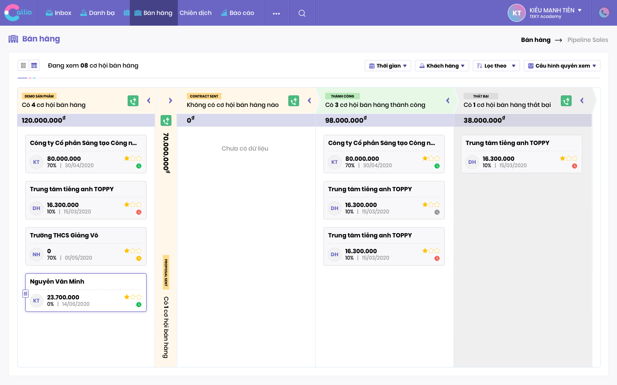The height and width of the screenshot is (385, 617).
Task: Click star rating on Thất bại TOPPY card
Action: (569, 158)
